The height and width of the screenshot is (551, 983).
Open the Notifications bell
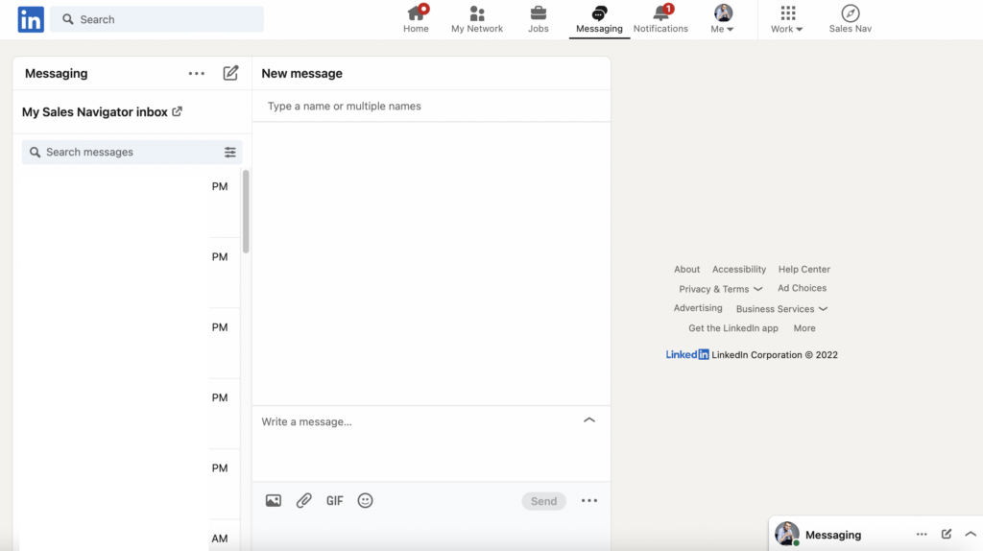tap(660, 18)
